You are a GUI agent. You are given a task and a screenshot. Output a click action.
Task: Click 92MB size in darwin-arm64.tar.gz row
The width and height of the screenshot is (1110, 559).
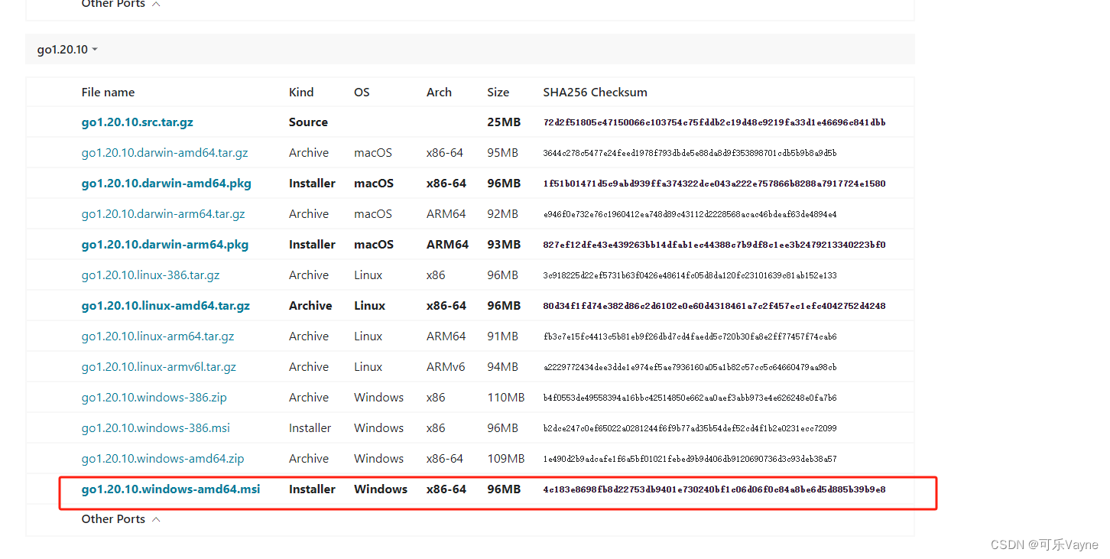pyautogui.click(x=502, y=214)
